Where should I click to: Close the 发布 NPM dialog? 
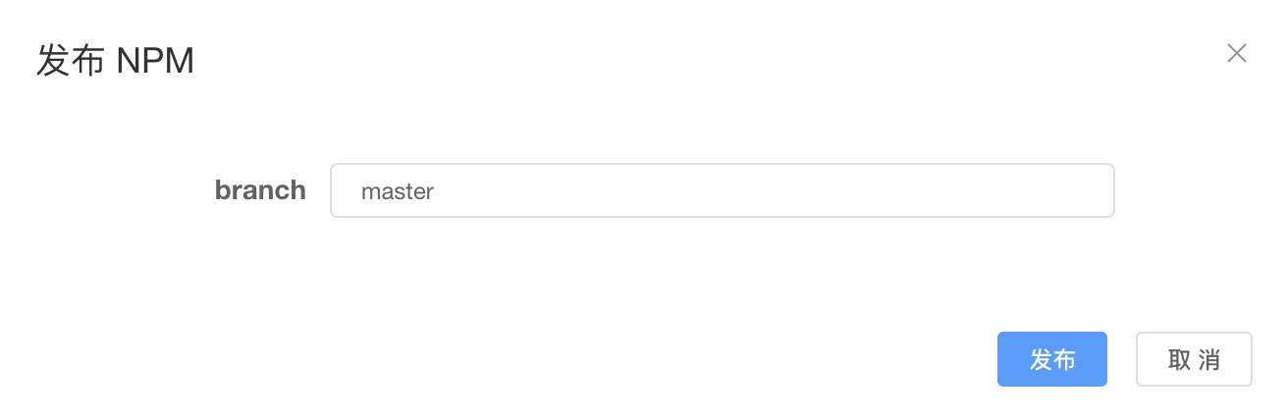click(x=1236, y=54)
